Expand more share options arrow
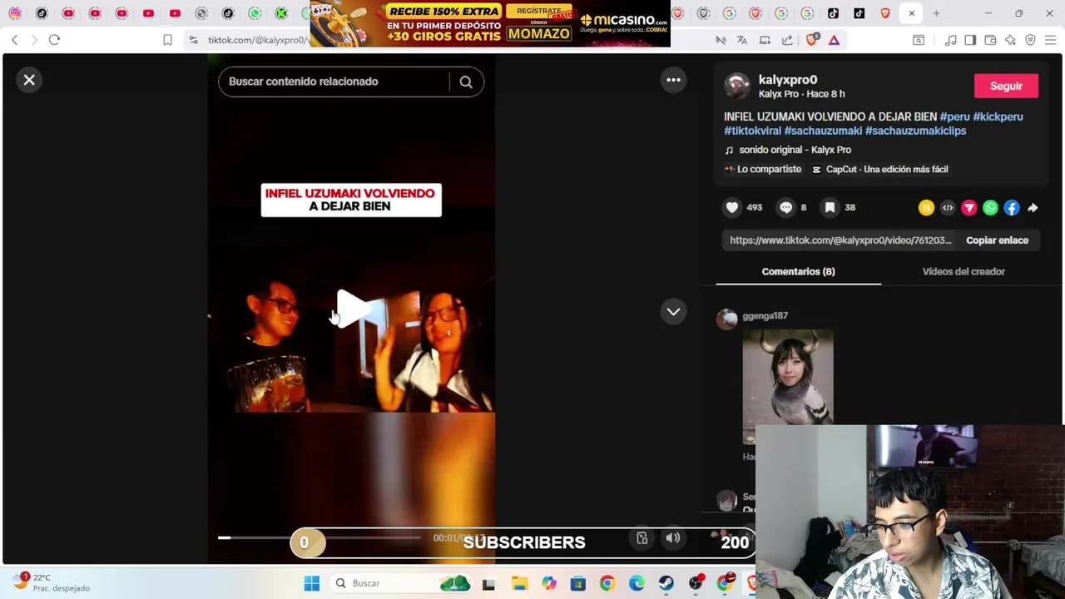Image resolution: width=1065 pixels, height=599 pixels. [1033, 208]
